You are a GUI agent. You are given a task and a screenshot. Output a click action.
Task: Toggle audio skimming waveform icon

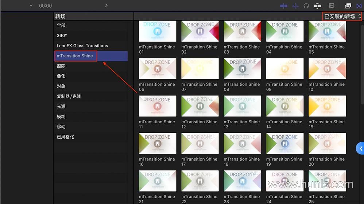295,6
